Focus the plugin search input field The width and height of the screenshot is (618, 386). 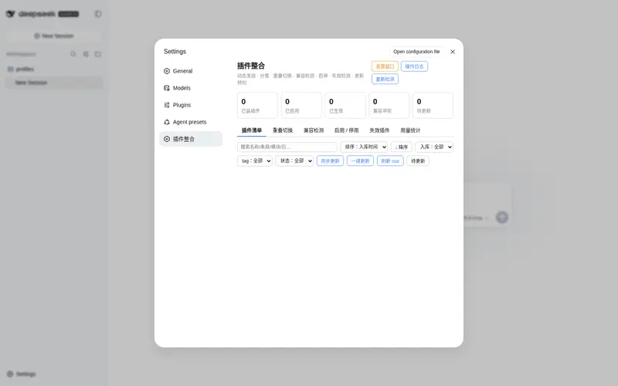pos(287,147)
